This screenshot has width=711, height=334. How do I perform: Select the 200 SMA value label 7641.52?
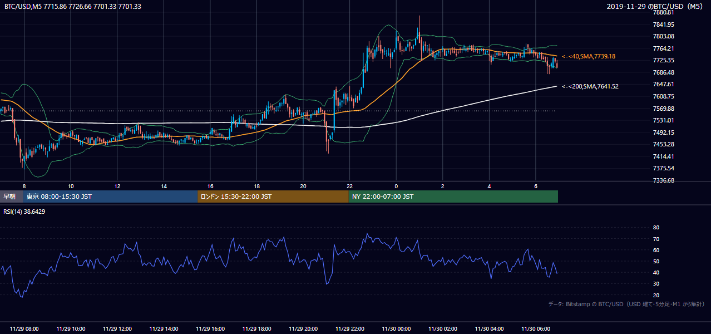[x=590, y=86]
